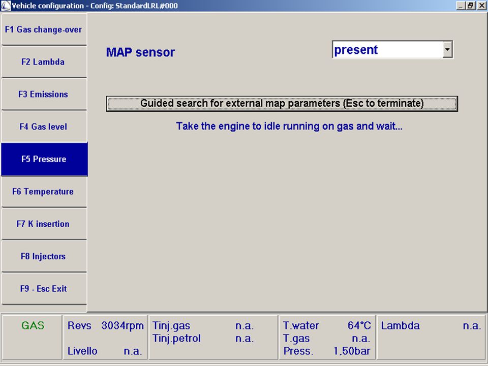
Task: Open the F1 Gas change-over section
Action: tap(44, 29)
